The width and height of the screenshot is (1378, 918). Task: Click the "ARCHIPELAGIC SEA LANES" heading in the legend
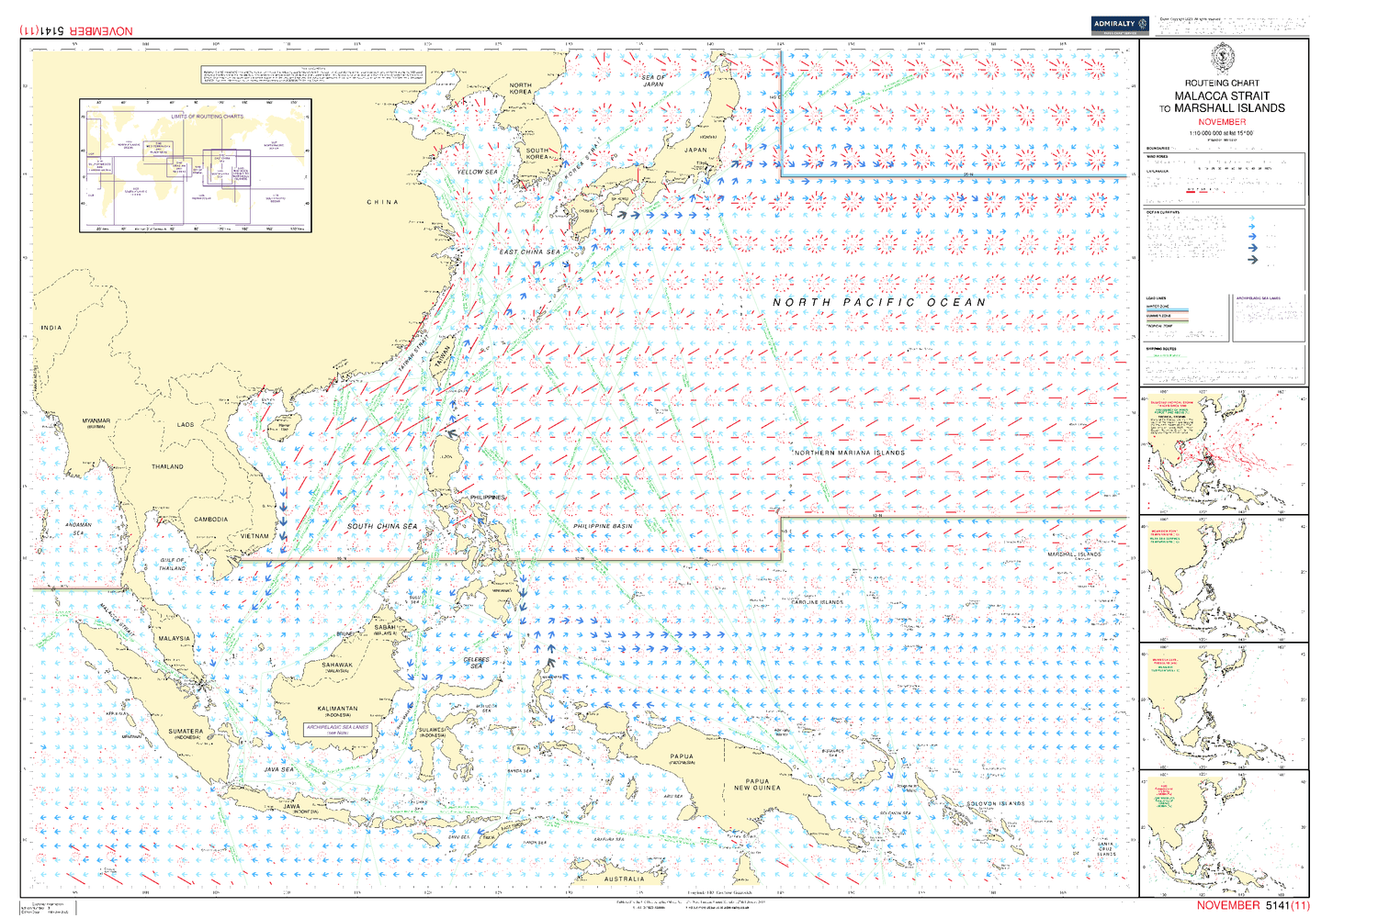pyautogui.click(x=1258, y=298)
